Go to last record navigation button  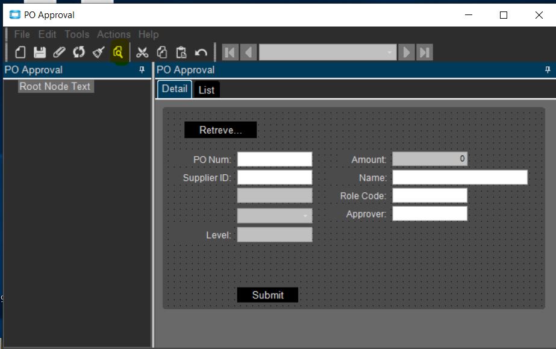(425, 52)
